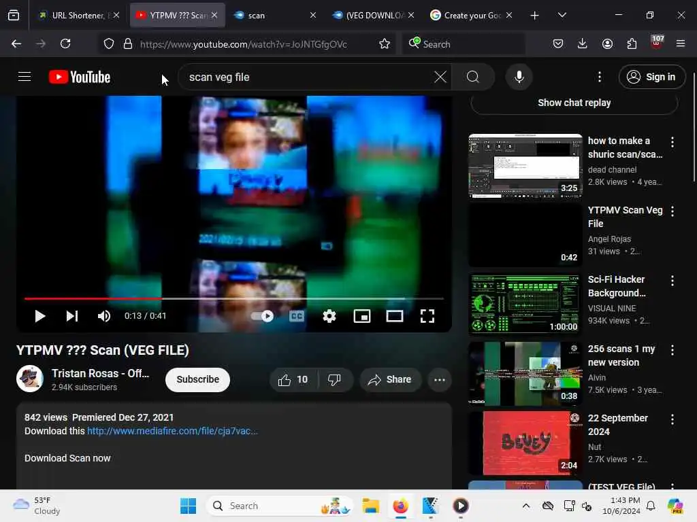Click Show chat replay
The height and width of the screenshot is (522, 697).
[x=574, y=103]
